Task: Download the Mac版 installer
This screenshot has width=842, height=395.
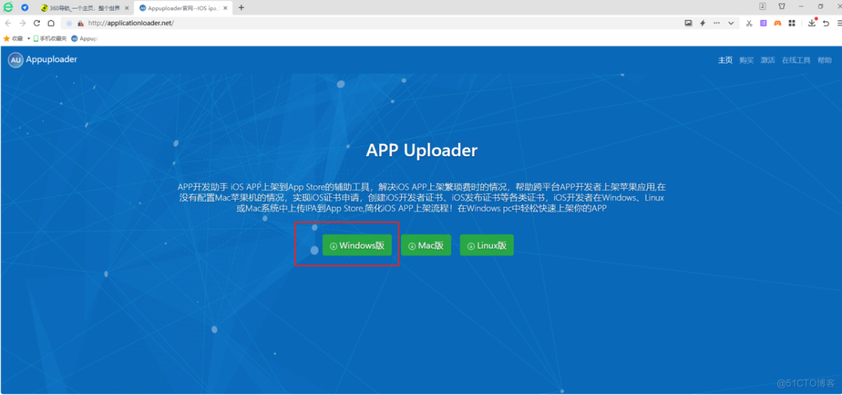Action: 426,245
